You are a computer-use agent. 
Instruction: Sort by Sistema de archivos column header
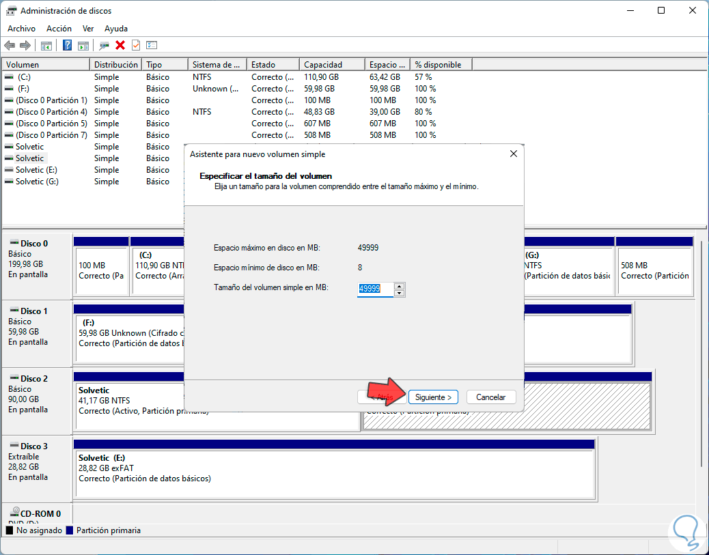click(x=217, y=65)
